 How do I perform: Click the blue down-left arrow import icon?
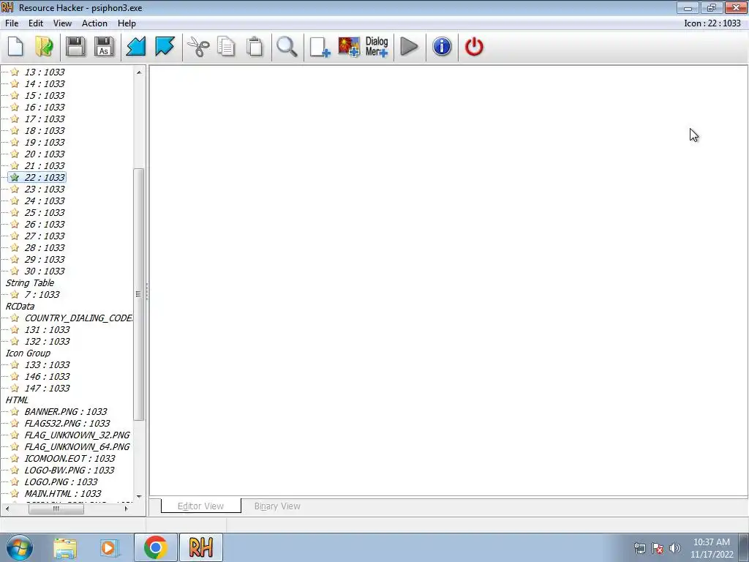click(x=136, y=47)
